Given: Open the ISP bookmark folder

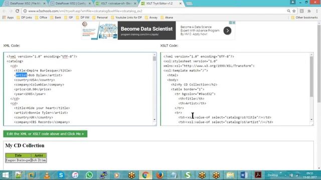Looking at the screenshot, I should (x=69, y=17).
